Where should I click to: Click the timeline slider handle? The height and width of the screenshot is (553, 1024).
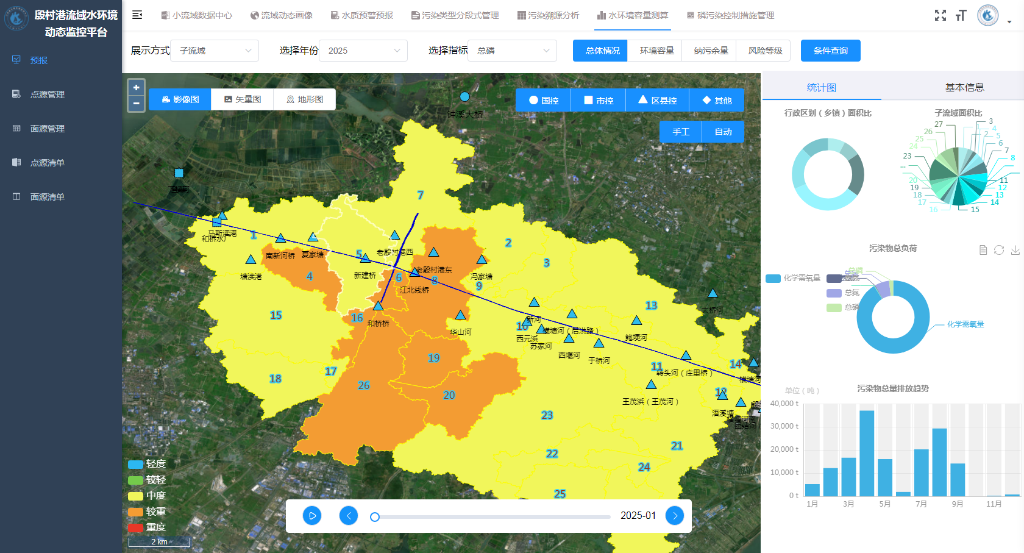click(x=375, y=517)
